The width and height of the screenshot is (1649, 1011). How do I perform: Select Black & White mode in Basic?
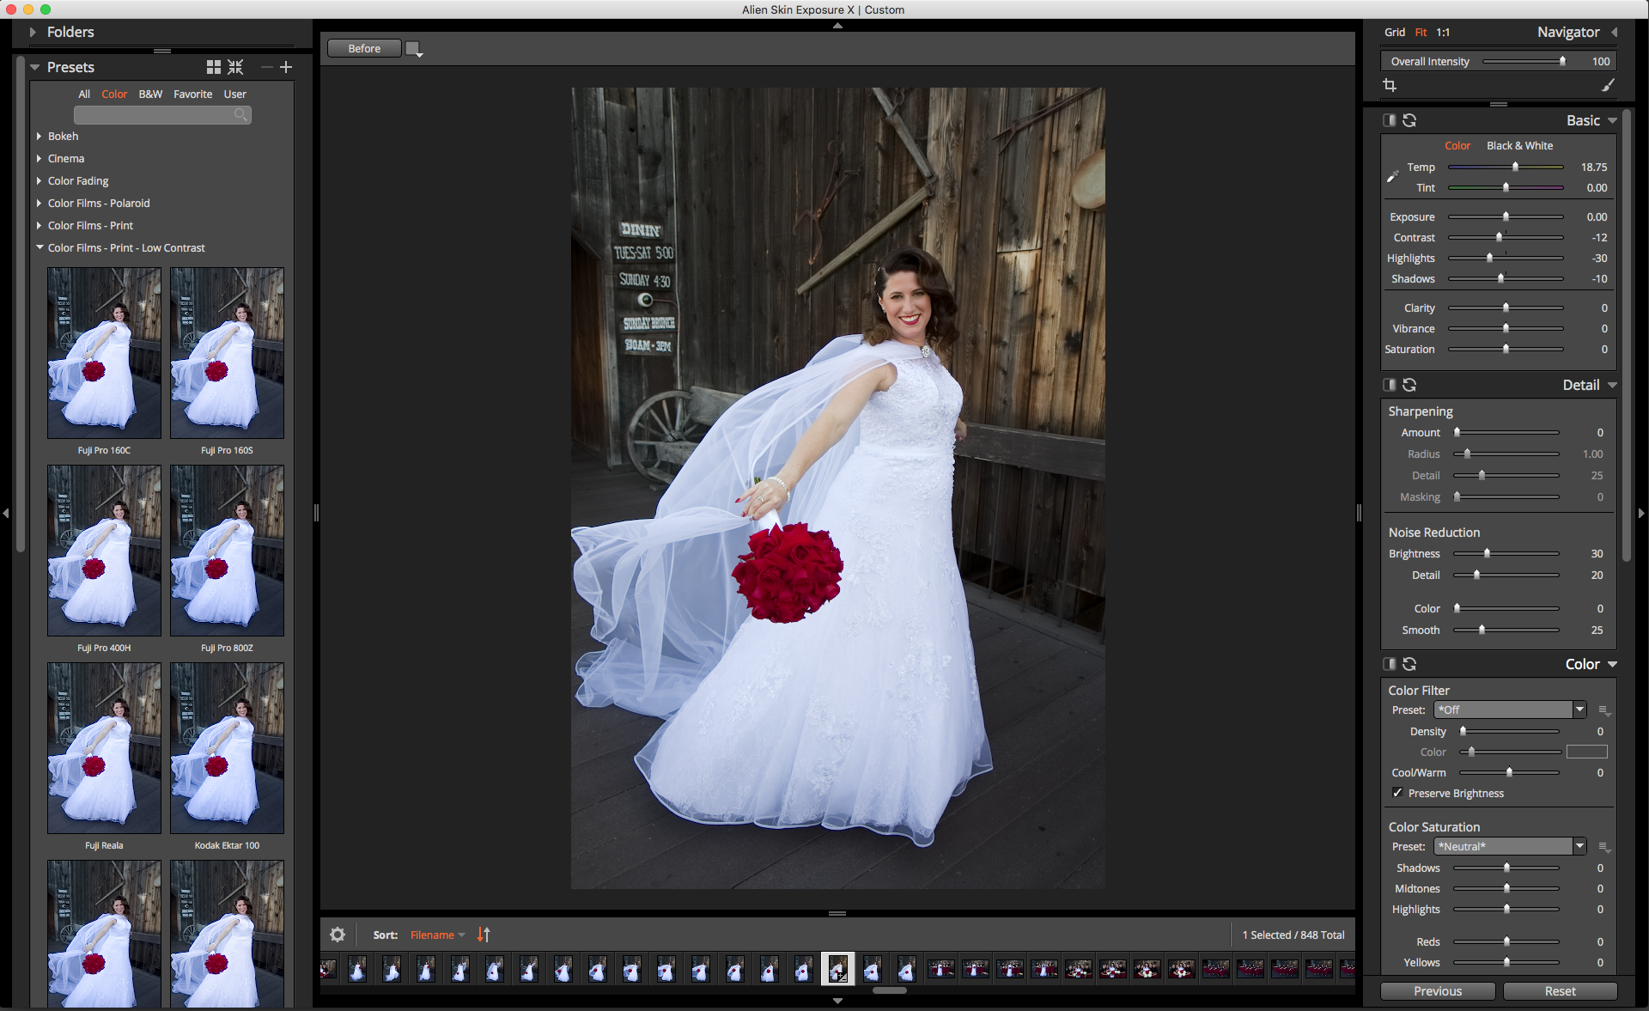pos(1519,146)
